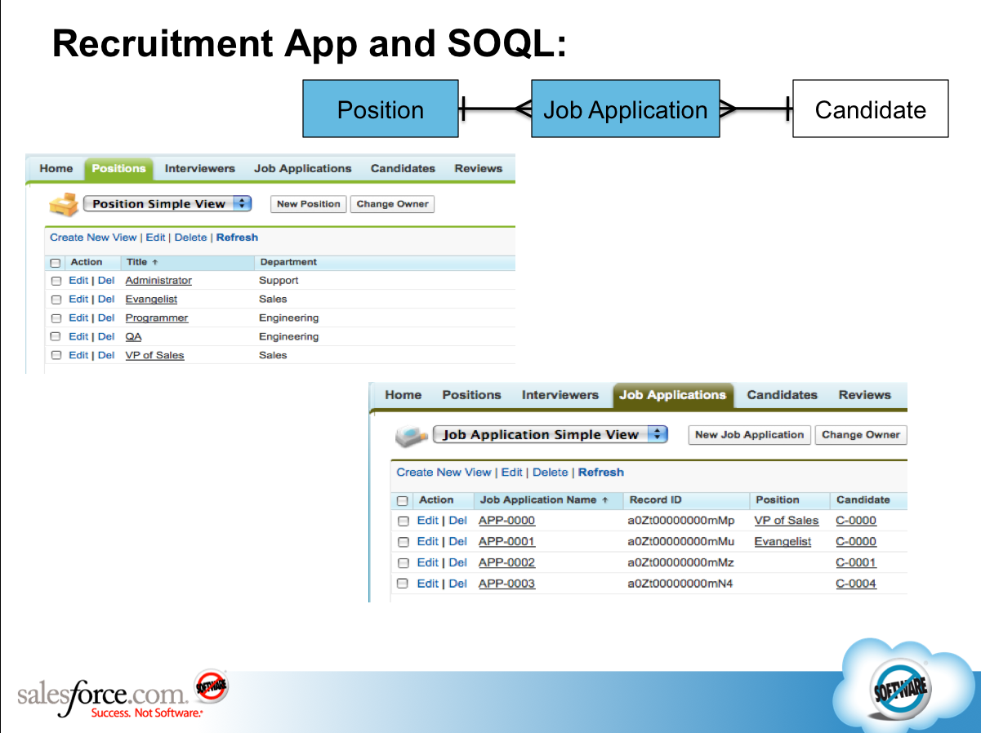Click the Positions list view box icon
981x733 pixels.
click(x=65, y=203)
